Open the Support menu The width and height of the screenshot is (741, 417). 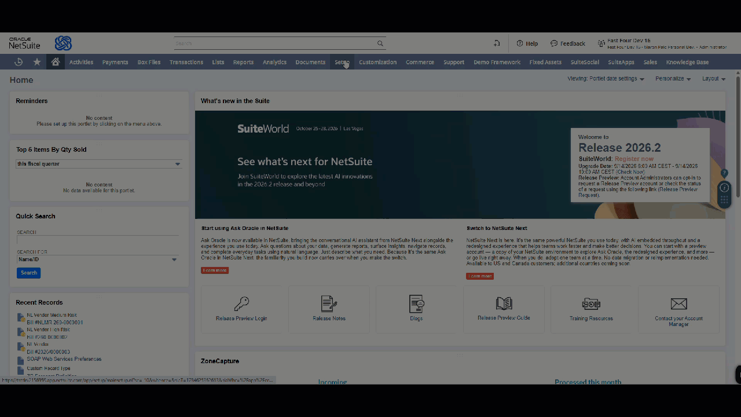454,62
